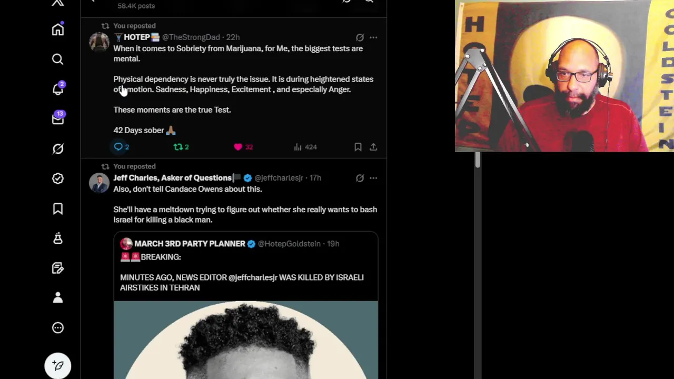This screenshot has height=379, width=674.
Task: Open Grok icon in the sidebar
Action: point(58,149)
